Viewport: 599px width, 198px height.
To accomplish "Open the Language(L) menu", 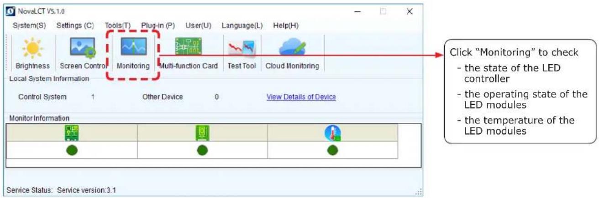I will (242, 25).
